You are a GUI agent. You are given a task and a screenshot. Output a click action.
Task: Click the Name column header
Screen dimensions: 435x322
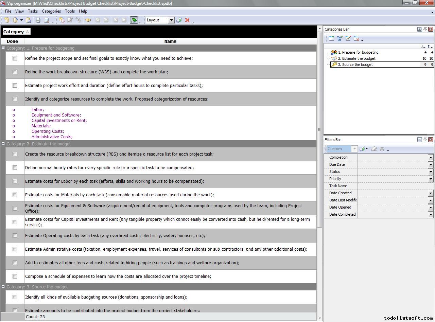(x=170, y=41)
